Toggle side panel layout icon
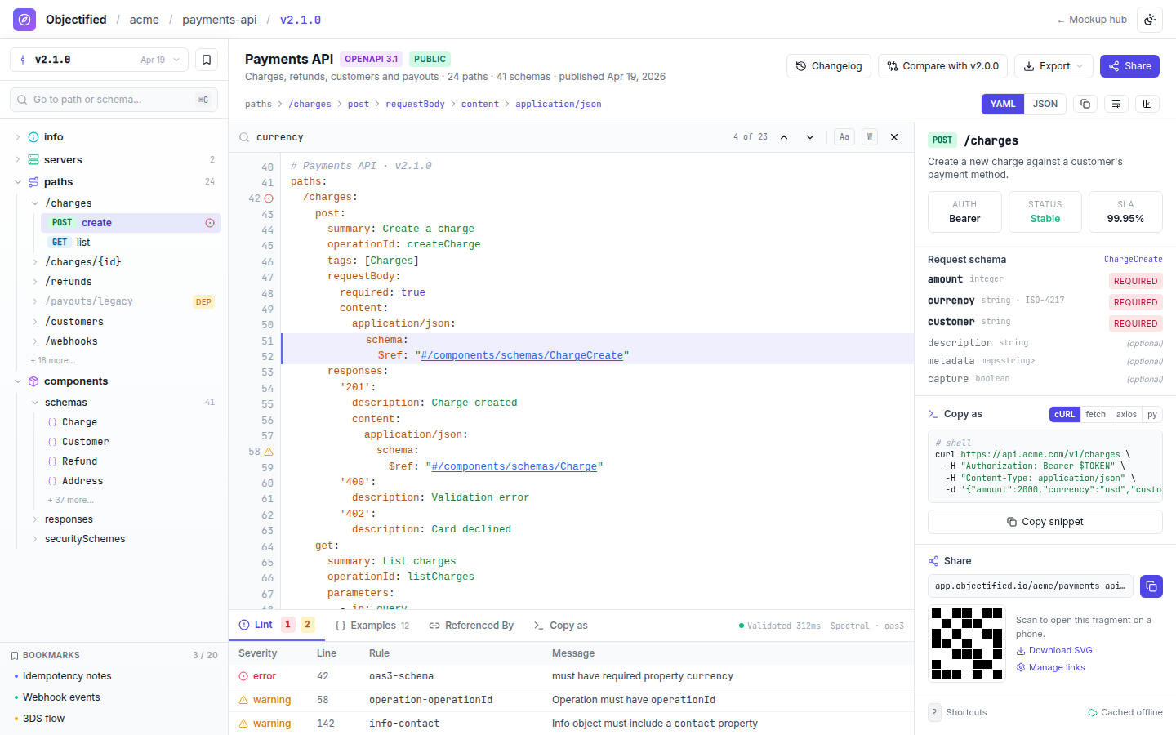 [1147, 104]
